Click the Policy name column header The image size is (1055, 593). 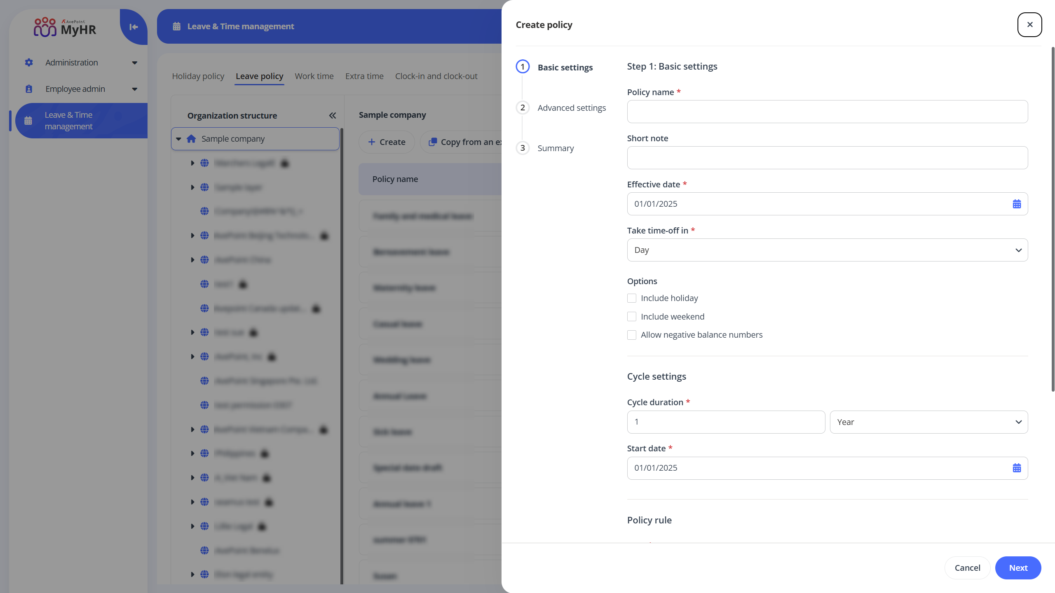coord(395,179)
